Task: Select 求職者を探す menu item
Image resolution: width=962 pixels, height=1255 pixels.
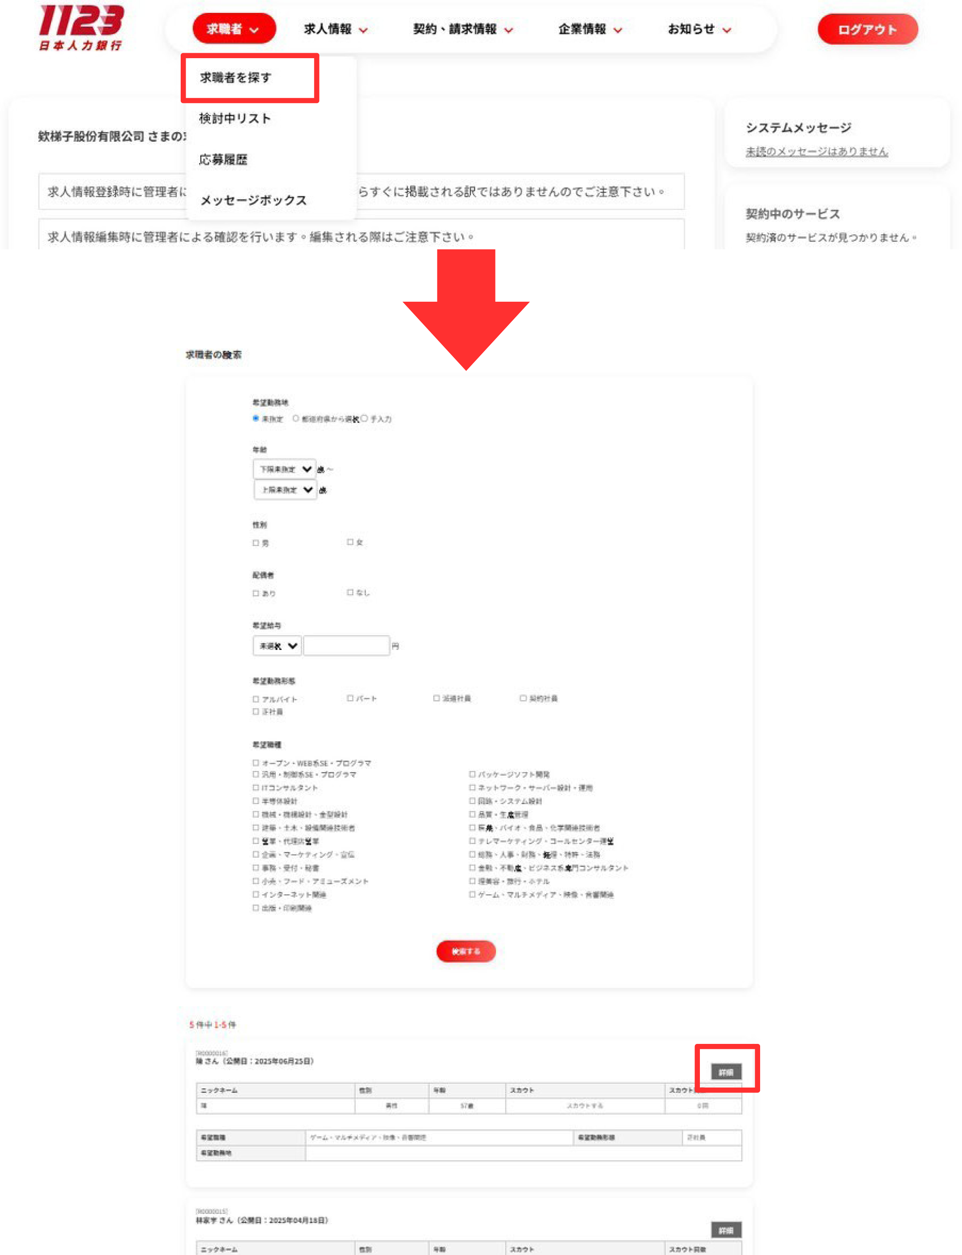Action: [x=236, y=78]
